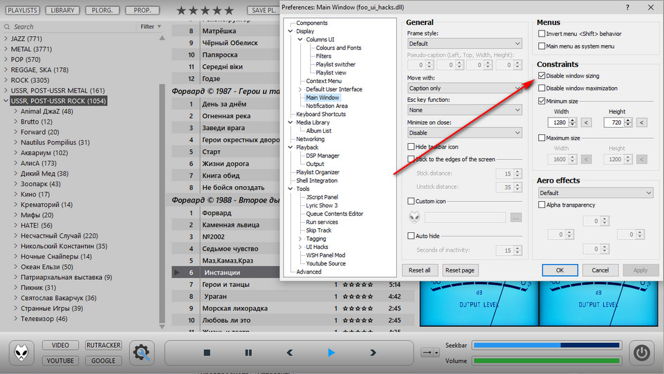Click the Reset page button
664x374 pixels.
(x=460, y=270)
